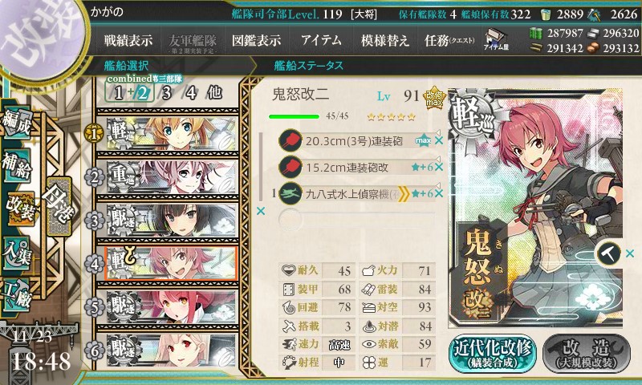The width and height of the screenshot is (642, 385).
Task: Click the hammer expansion slot icon
Action: pos(608,253)
